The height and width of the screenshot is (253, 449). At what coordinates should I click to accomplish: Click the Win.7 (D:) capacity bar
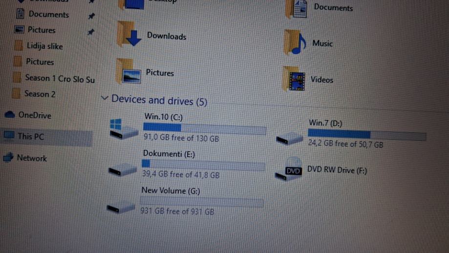click(x=367, y=135)
